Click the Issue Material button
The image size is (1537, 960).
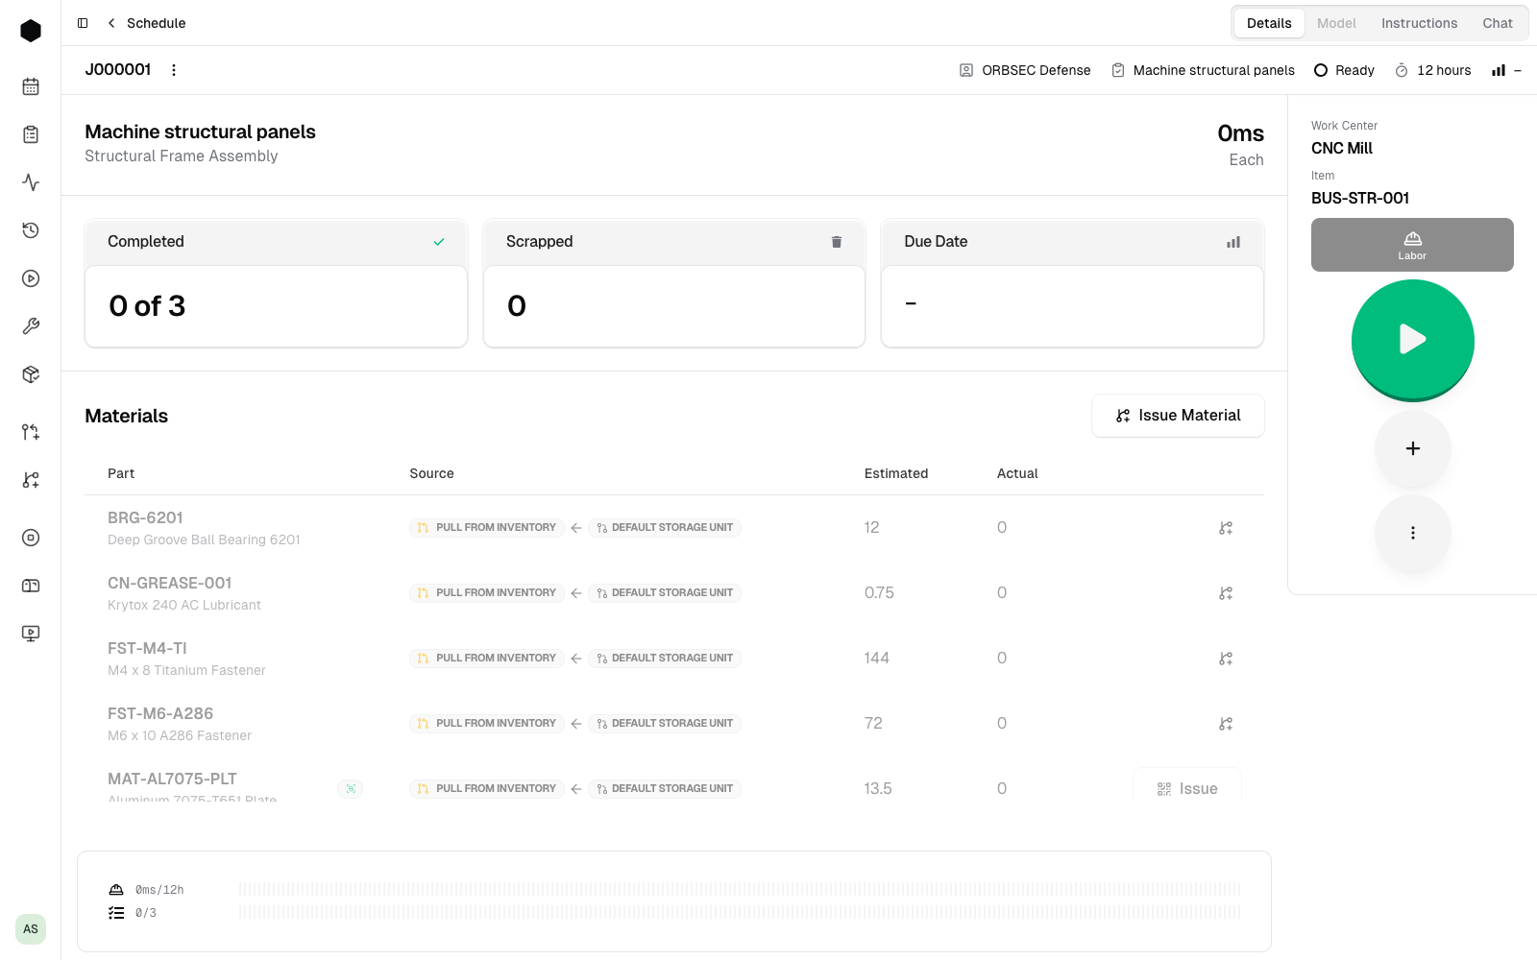[x=1178, y=416]
